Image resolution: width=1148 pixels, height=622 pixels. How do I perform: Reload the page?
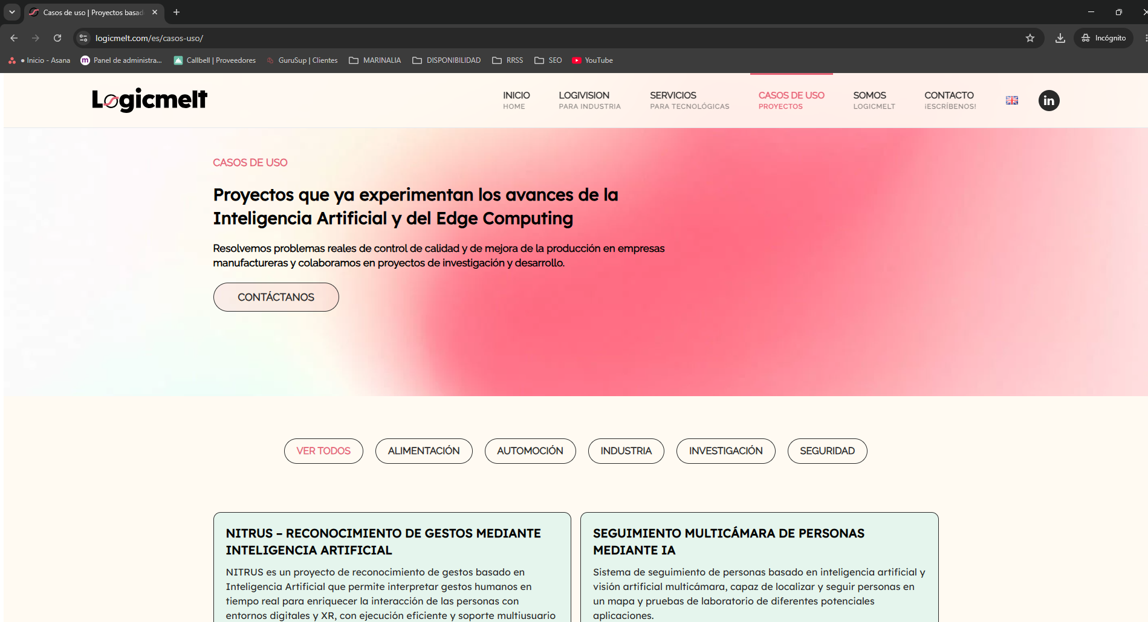tap(57, 38)
